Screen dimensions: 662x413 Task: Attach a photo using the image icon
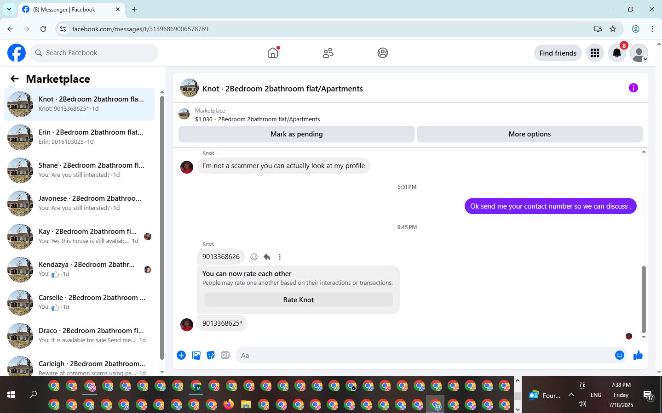(196, 355)
